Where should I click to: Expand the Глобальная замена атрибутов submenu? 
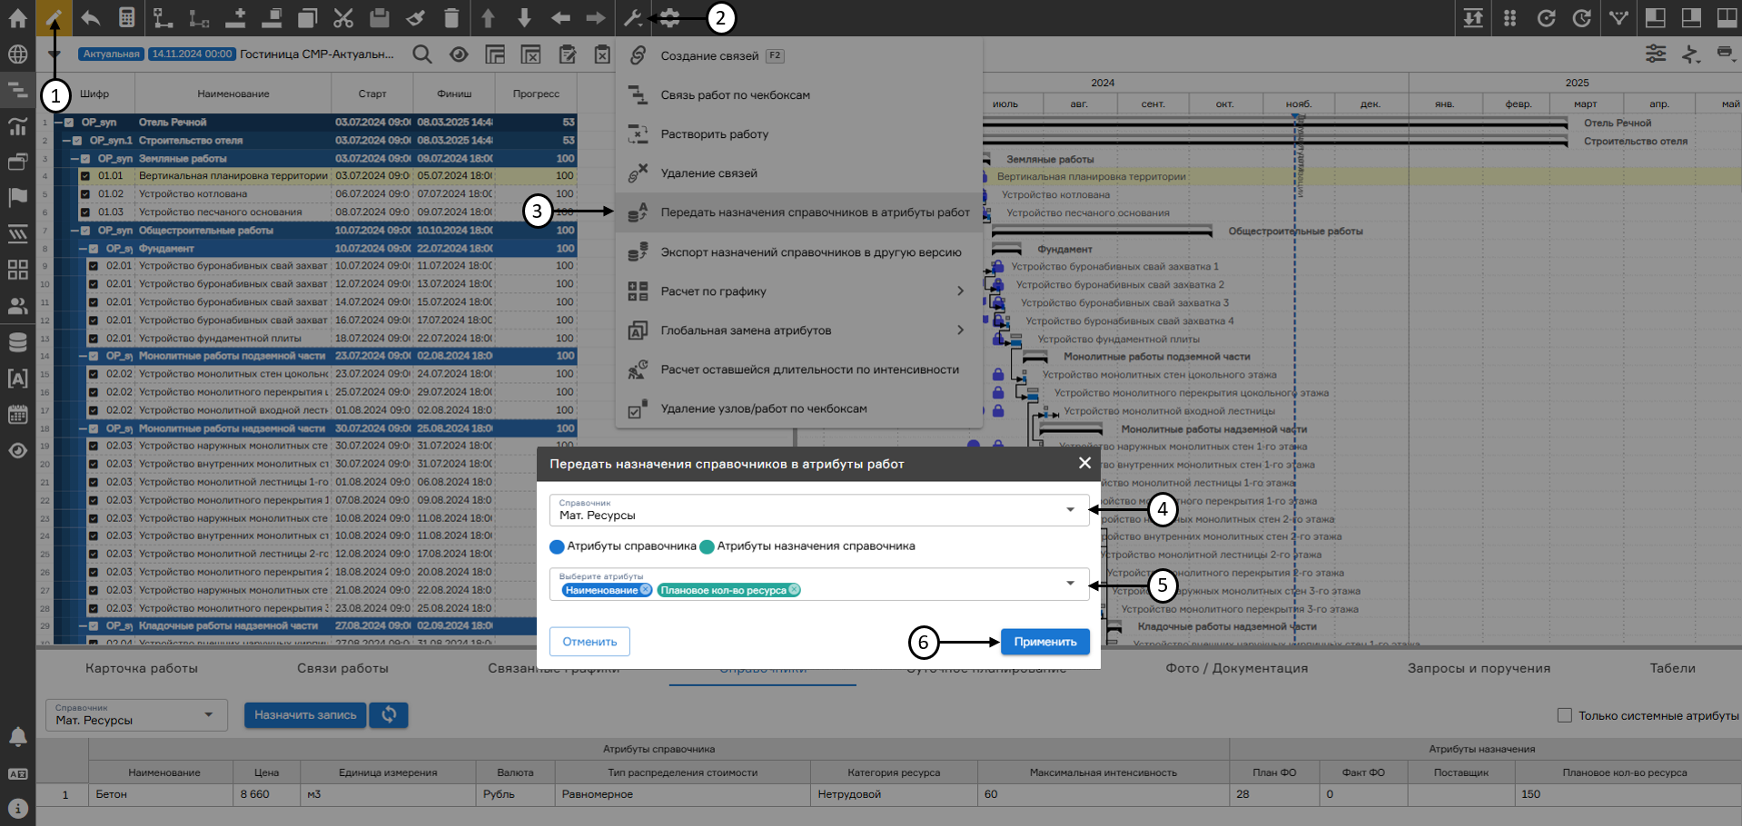[798, 330]
